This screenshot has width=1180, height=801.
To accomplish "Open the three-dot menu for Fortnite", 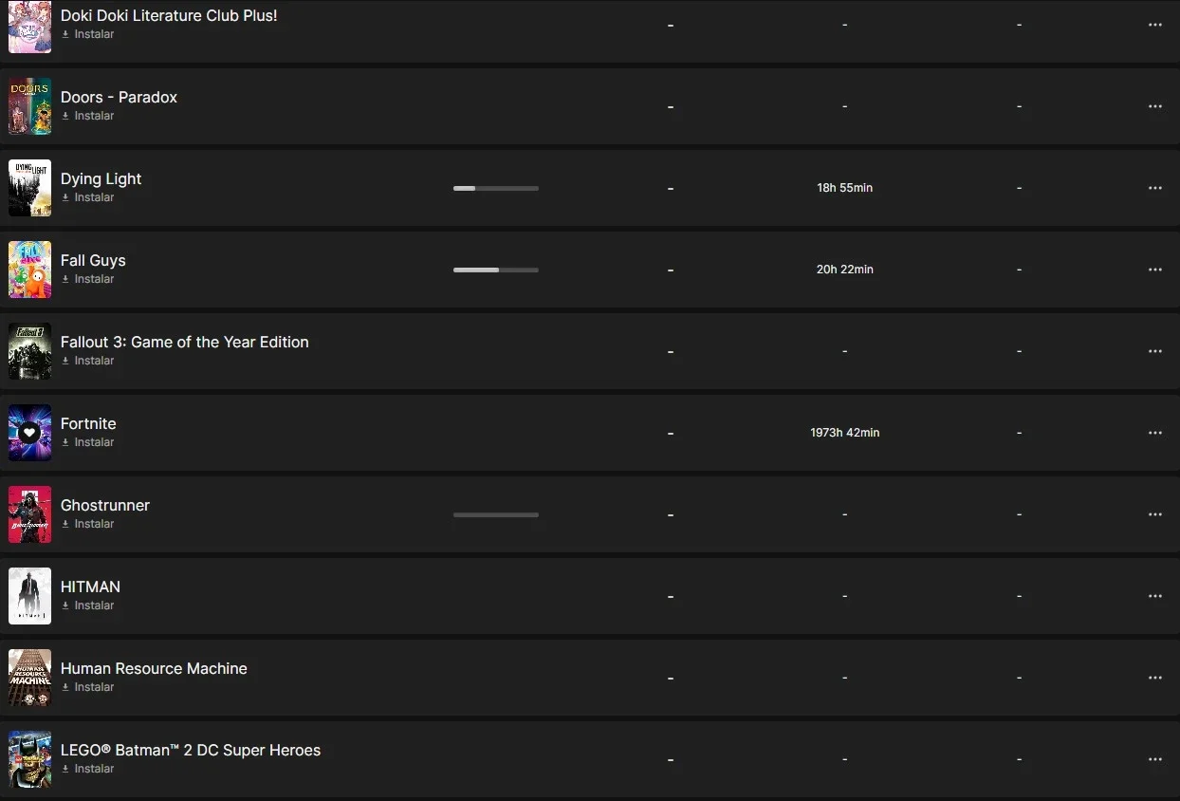I will point(1154,433).
